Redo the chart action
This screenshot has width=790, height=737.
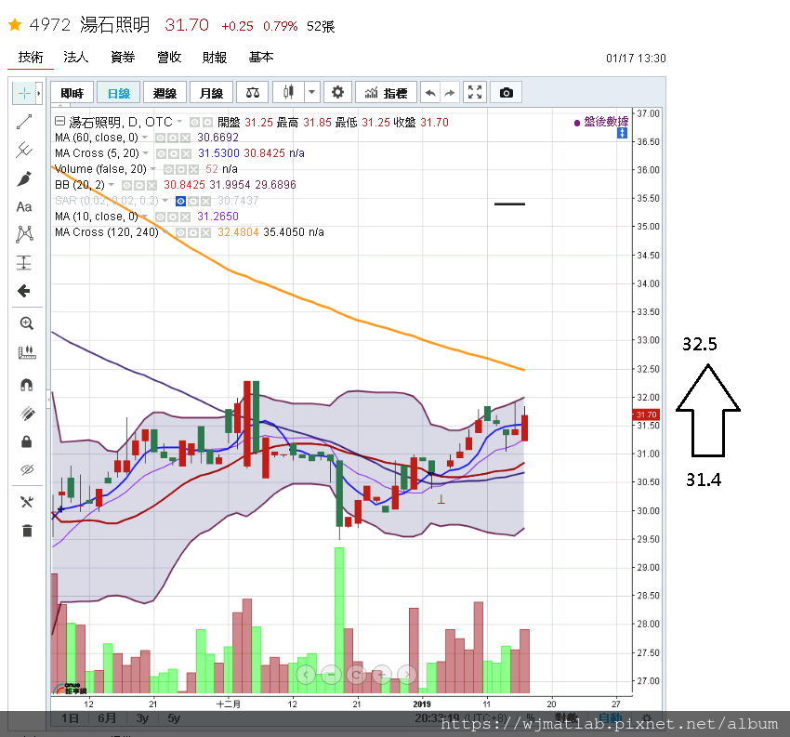coord(450,93)
